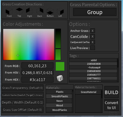Select the xddd tag

(93, 60)
